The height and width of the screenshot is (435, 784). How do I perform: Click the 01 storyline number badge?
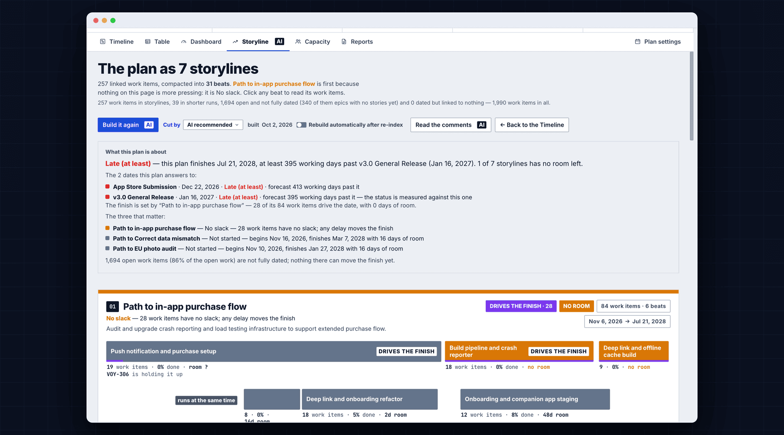pos(112,307)
